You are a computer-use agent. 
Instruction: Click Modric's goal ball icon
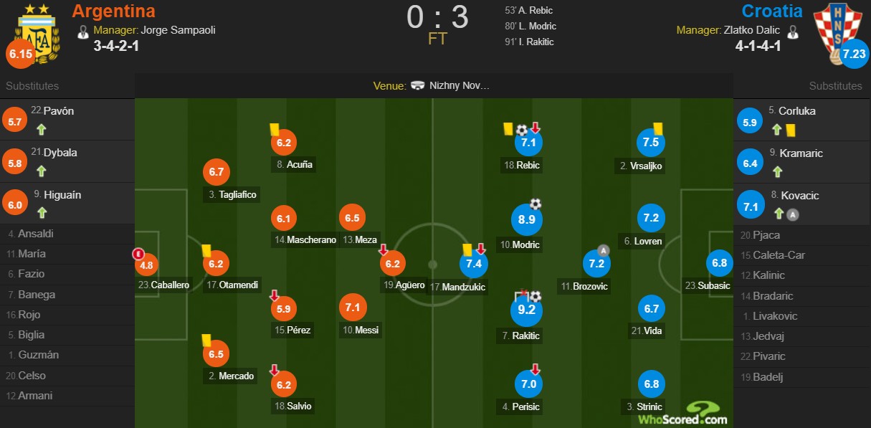click(536, 204)
